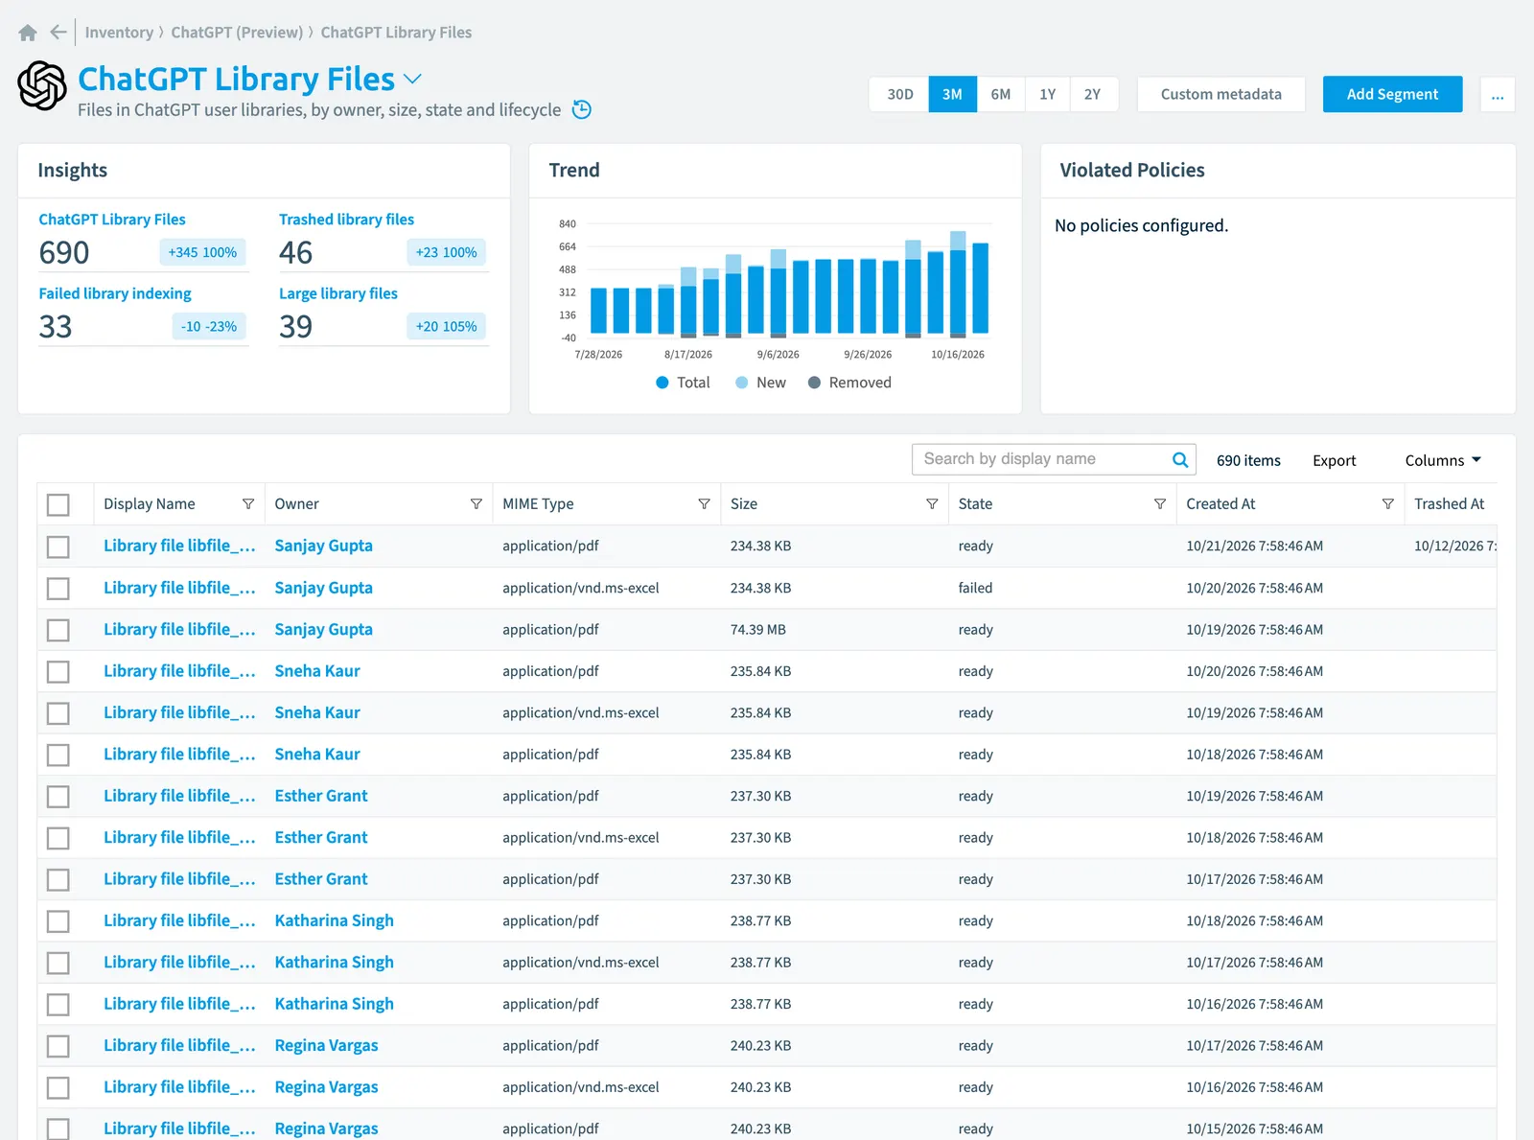Select the 2Y time range tab
This screenshot has width=1534, height=1140.
[x=1093, y=94]
